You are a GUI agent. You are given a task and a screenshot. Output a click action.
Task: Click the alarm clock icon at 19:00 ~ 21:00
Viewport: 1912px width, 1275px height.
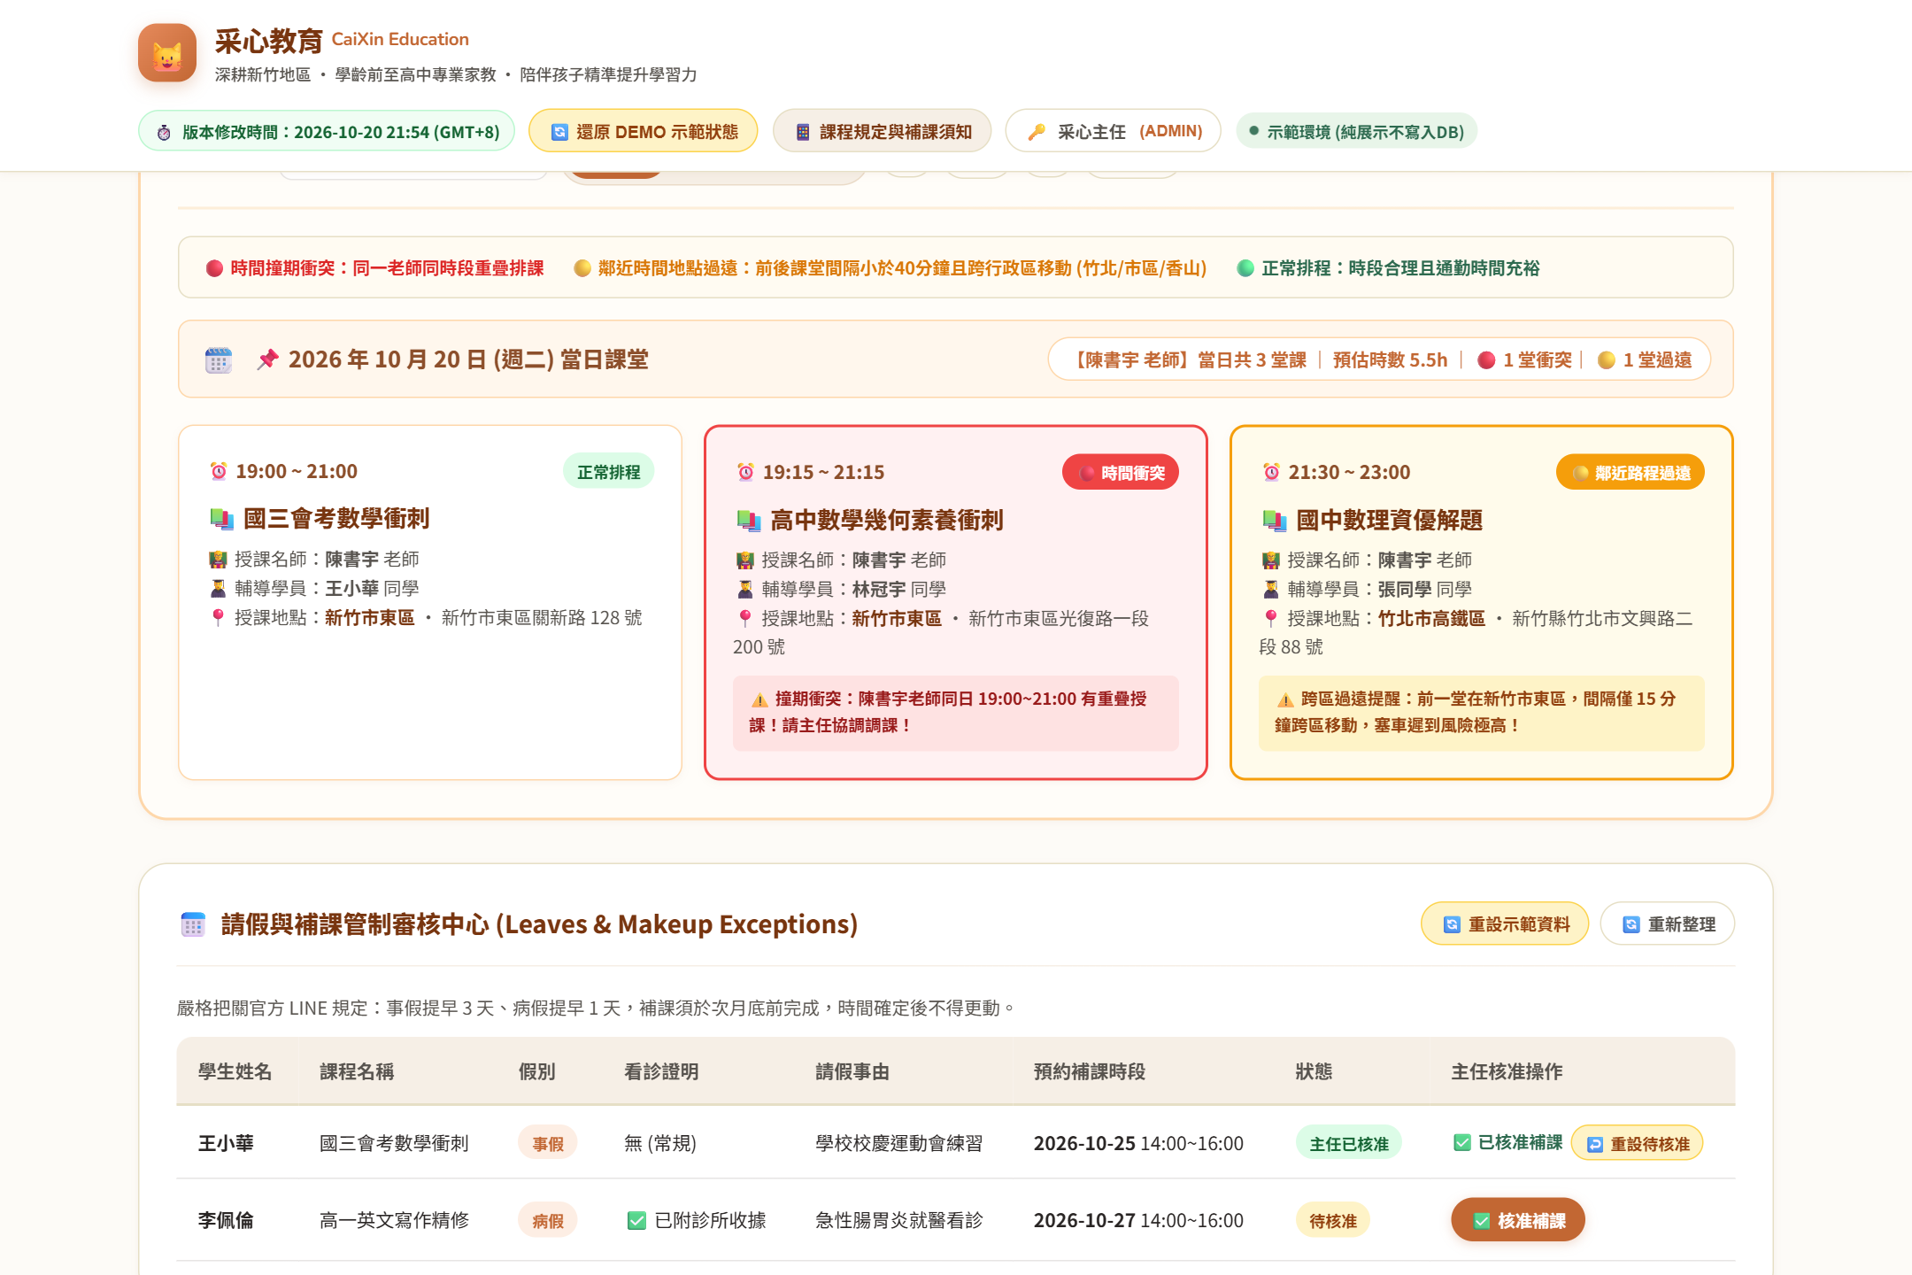219,471
